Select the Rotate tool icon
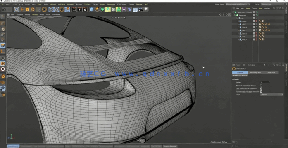 point(33,9)
